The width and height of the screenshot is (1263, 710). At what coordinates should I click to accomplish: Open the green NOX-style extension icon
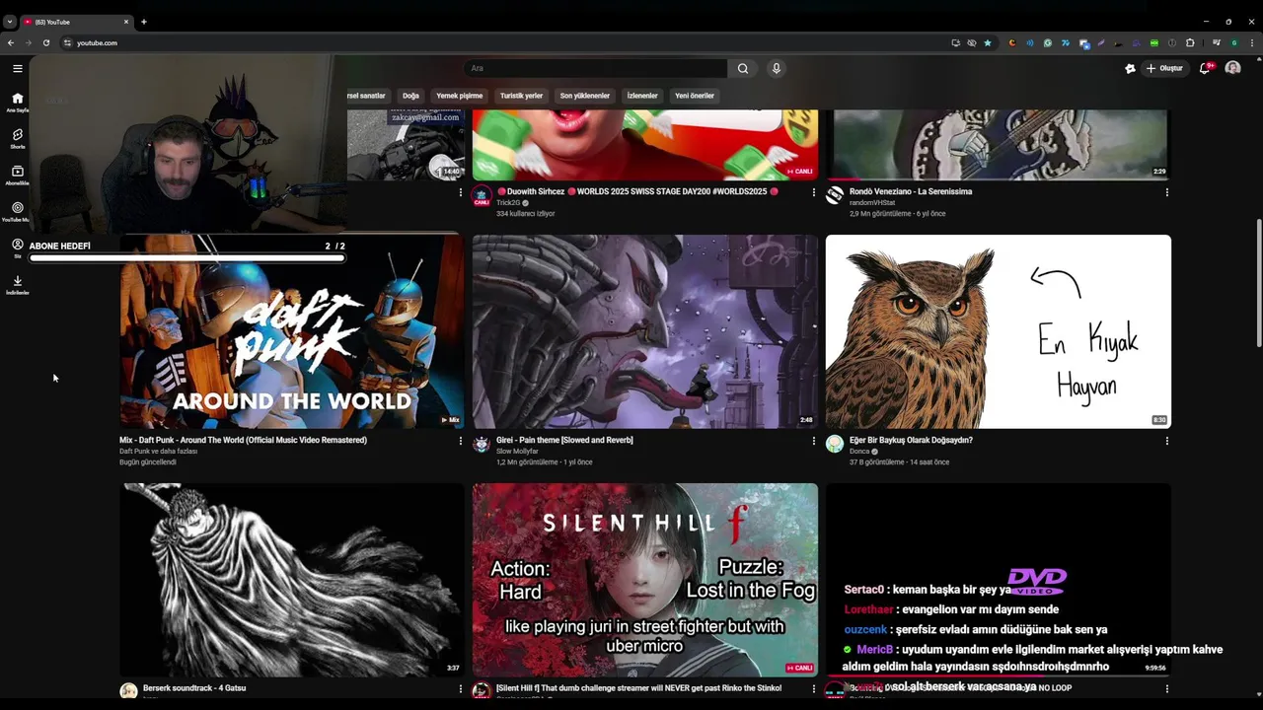1154,42
